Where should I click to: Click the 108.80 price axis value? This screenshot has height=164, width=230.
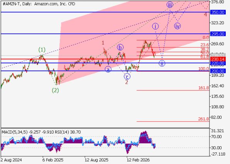(x=217, y=107)
